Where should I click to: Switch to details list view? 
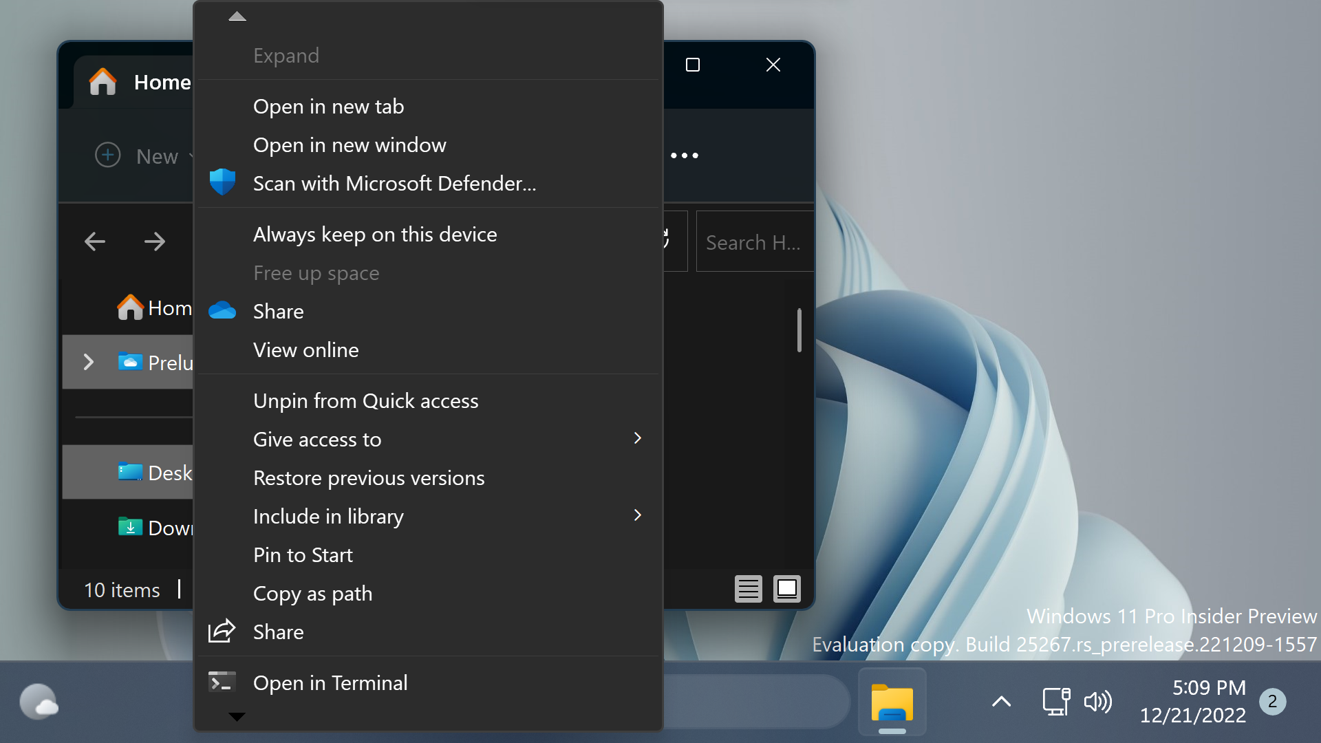pyautogui.click(x=749, y=589)
